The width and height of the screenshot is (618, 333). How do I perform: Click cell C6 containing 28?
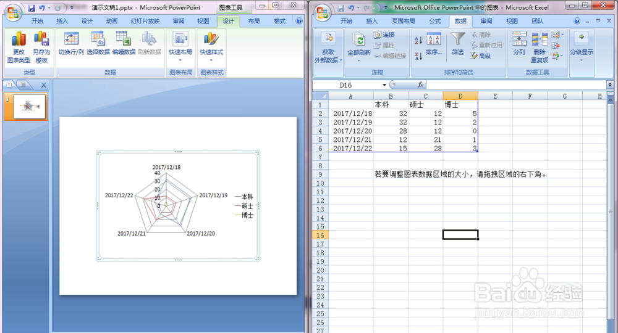coord(425,148)
